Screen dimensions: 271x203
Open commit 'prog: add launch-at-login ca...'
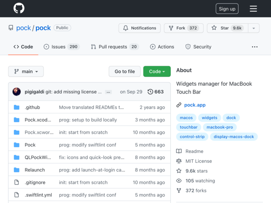pyautogui.click(x=92, y=170)
